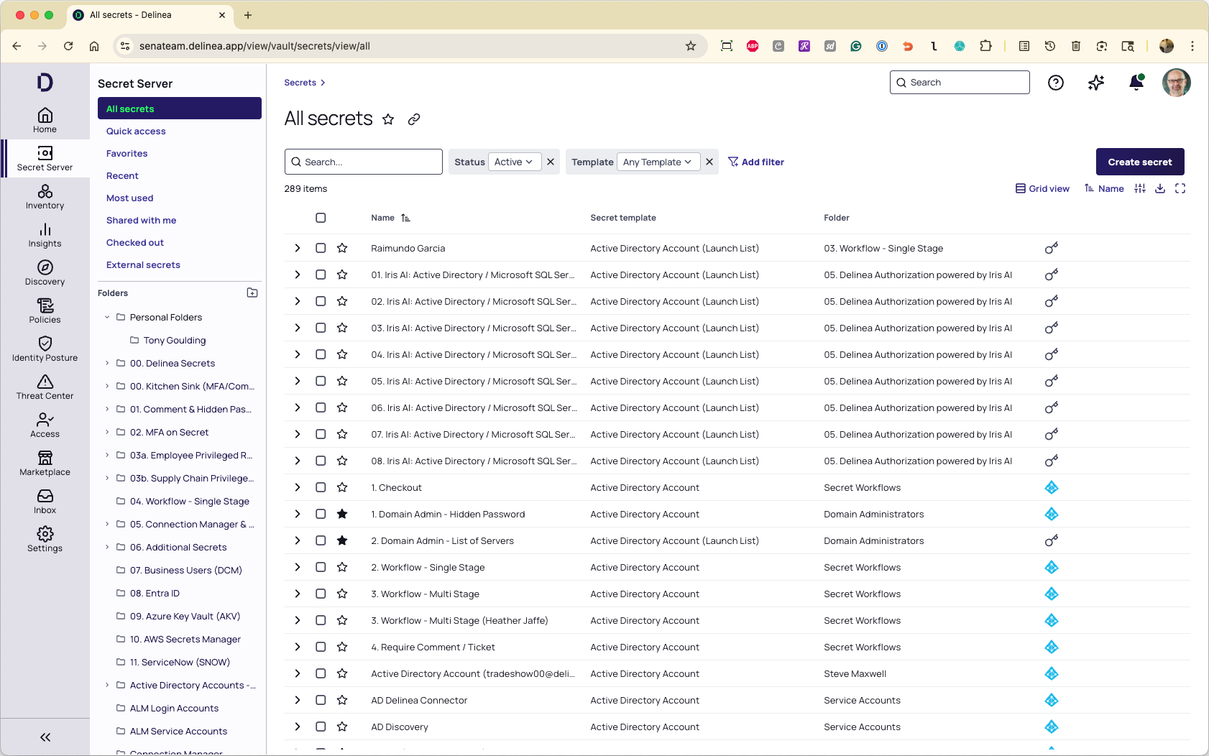Open the Marketplace
Image resolution: width=1209 pixels, height=756 pixels.
click(45, 463)
